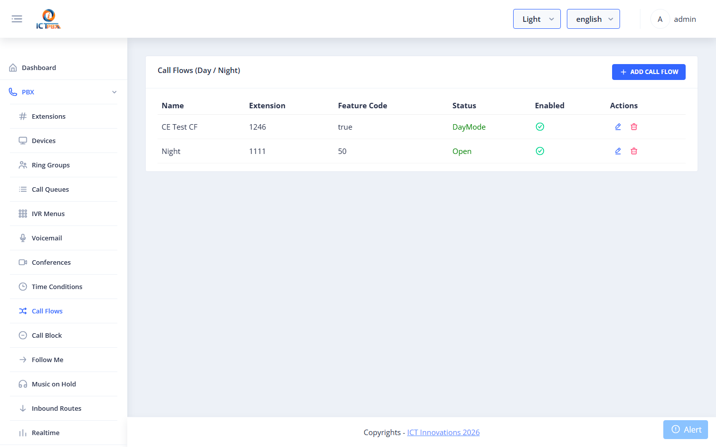The width and height of the screenshot is (716, 447).
Task: Toggle enabled check for Night flow
Action: pos(540,151)
